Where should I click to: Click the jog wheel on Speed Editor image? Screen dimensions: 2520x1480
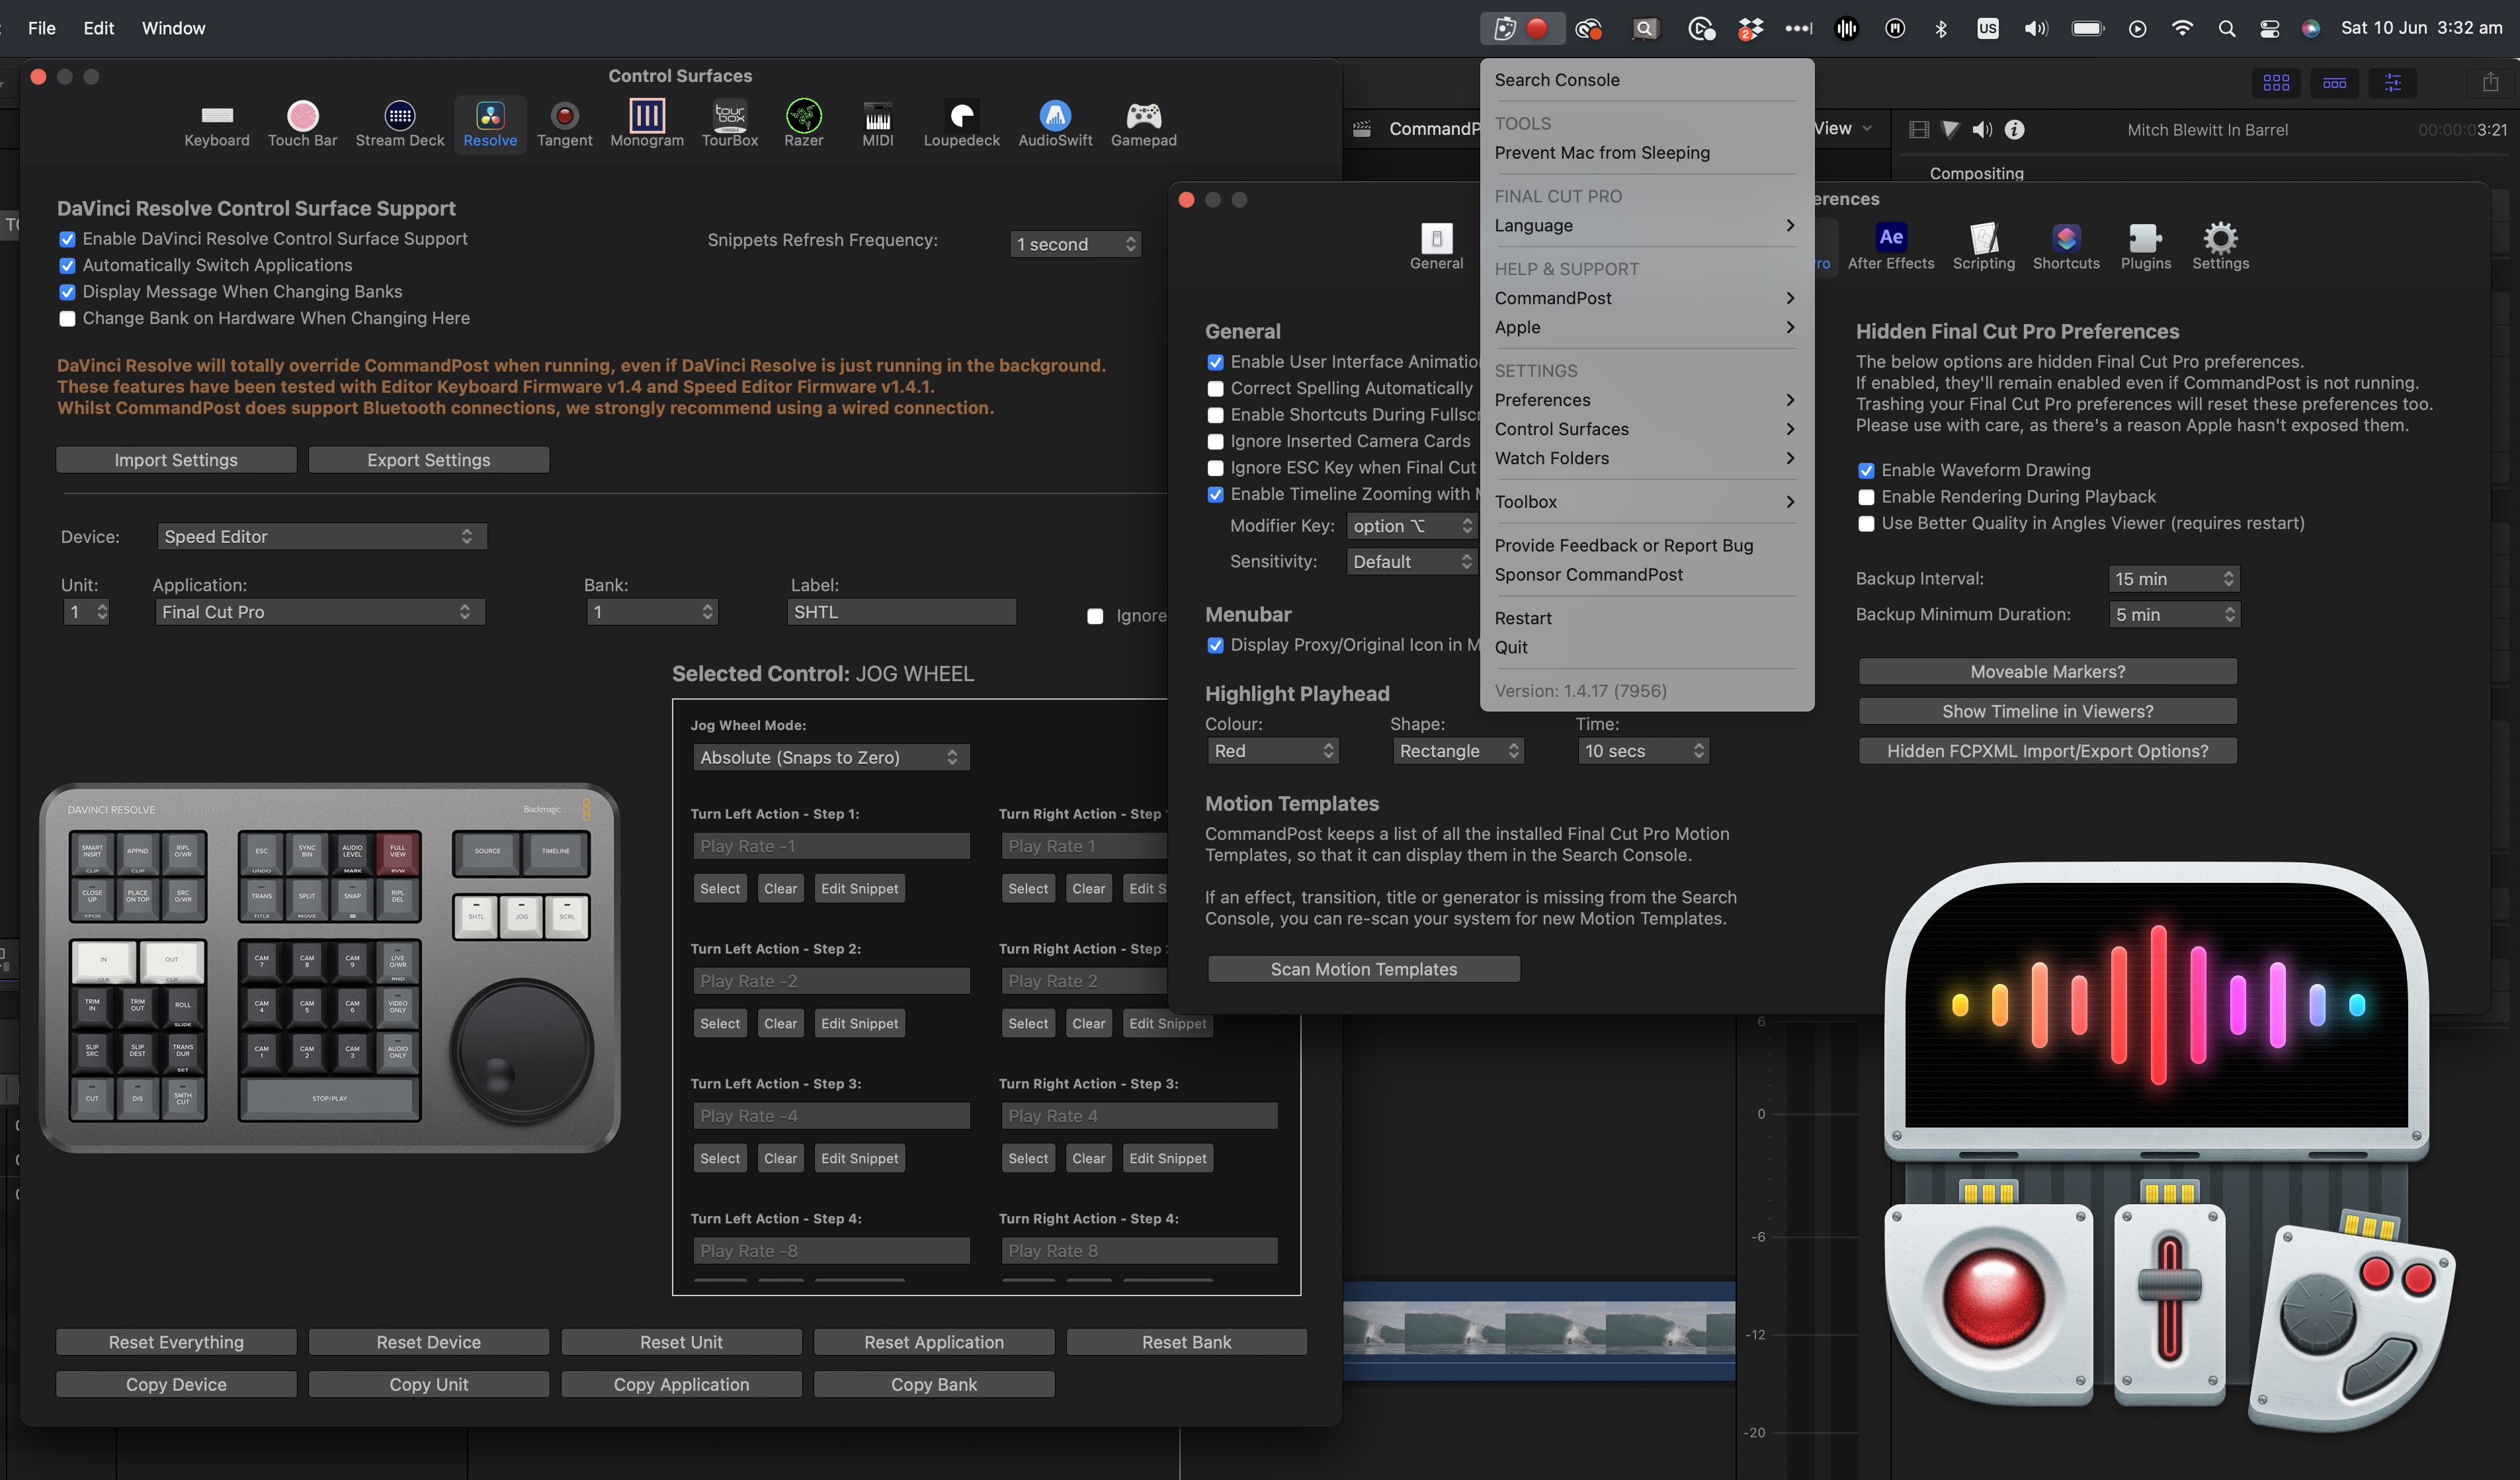pyautogui.click(x=521, y=1051)
